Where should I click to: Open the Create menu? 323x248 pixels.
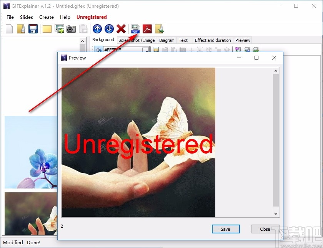coord(47,17)
